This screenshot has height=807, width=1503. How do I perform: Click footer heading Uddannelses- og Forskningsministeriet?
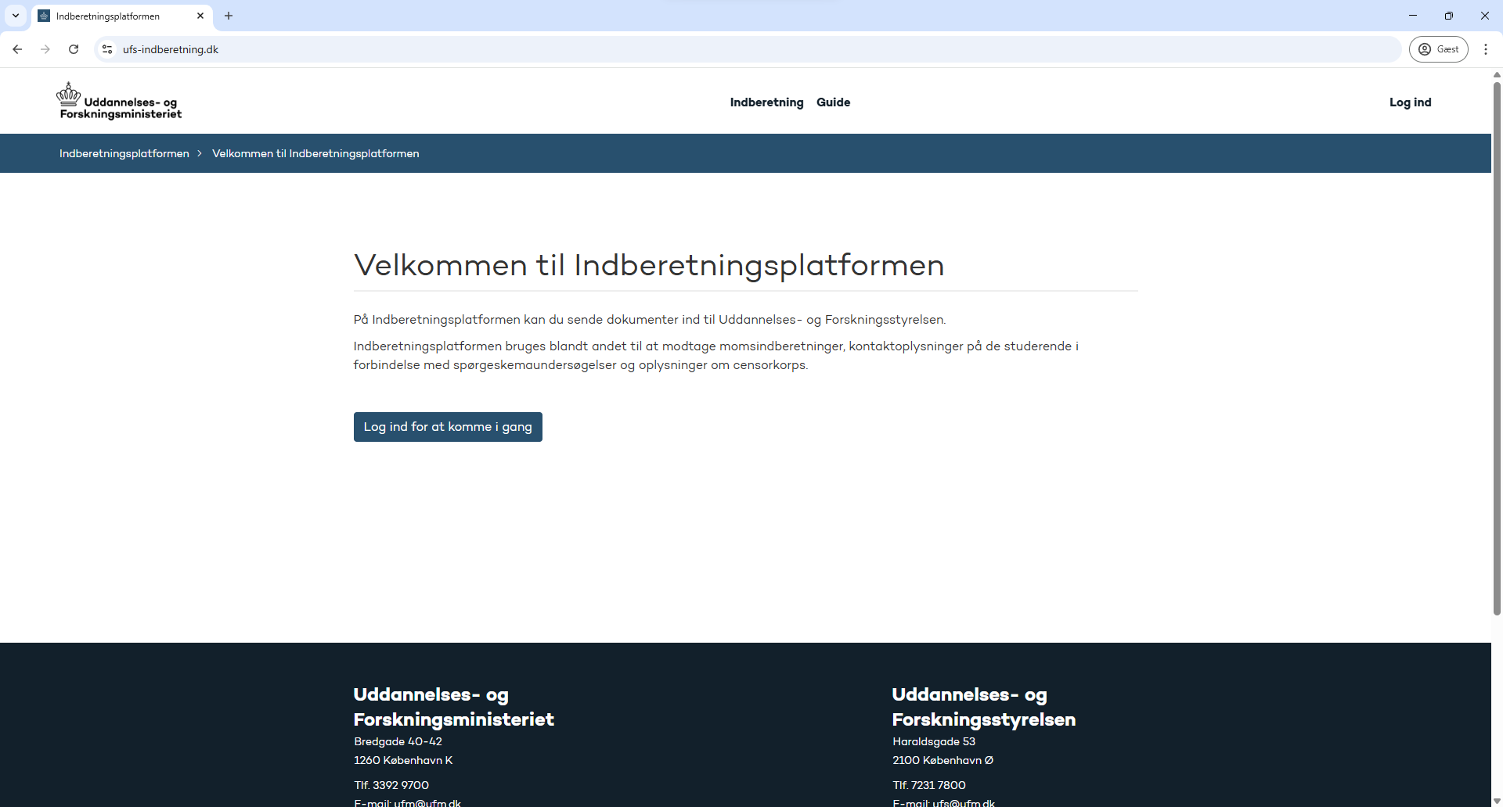[454, 707]
